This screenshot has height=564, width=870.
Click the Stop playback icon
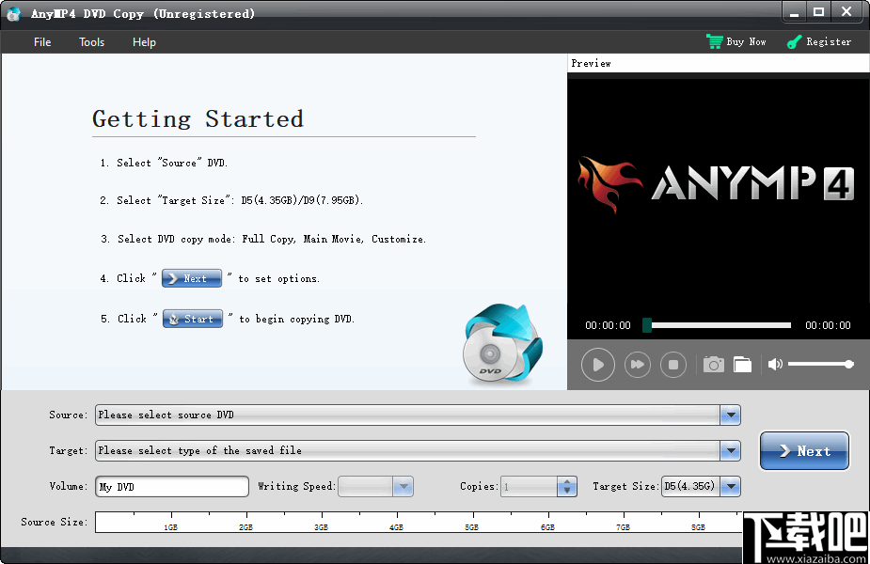coord(673,364)
